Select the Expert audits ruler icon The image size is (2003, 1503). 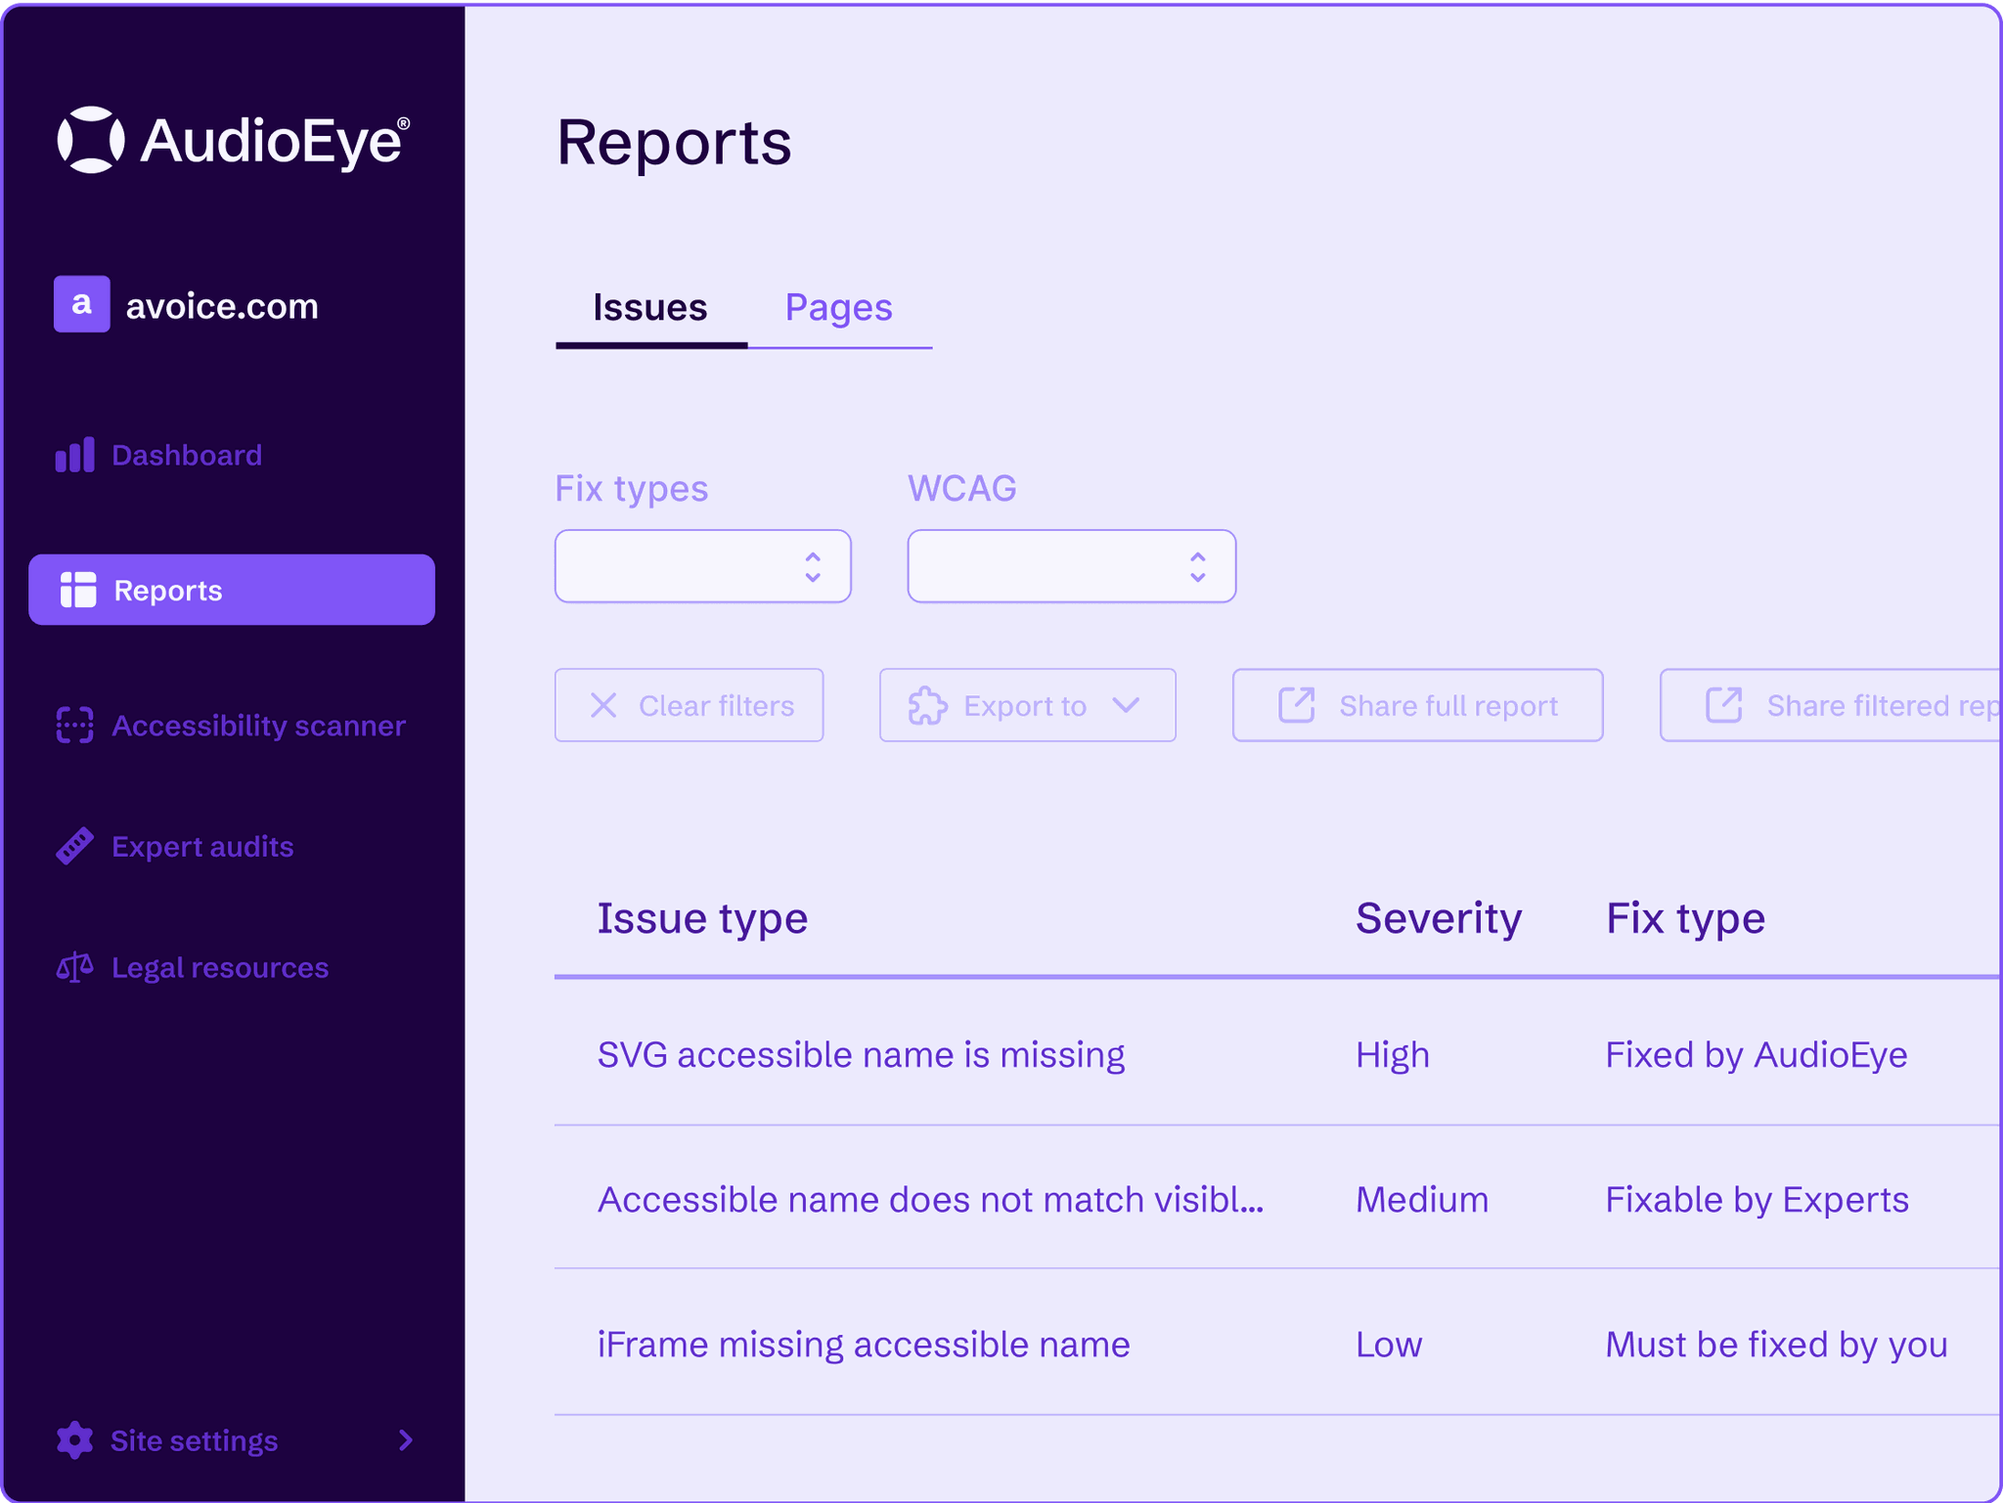[x=73, y=845]
